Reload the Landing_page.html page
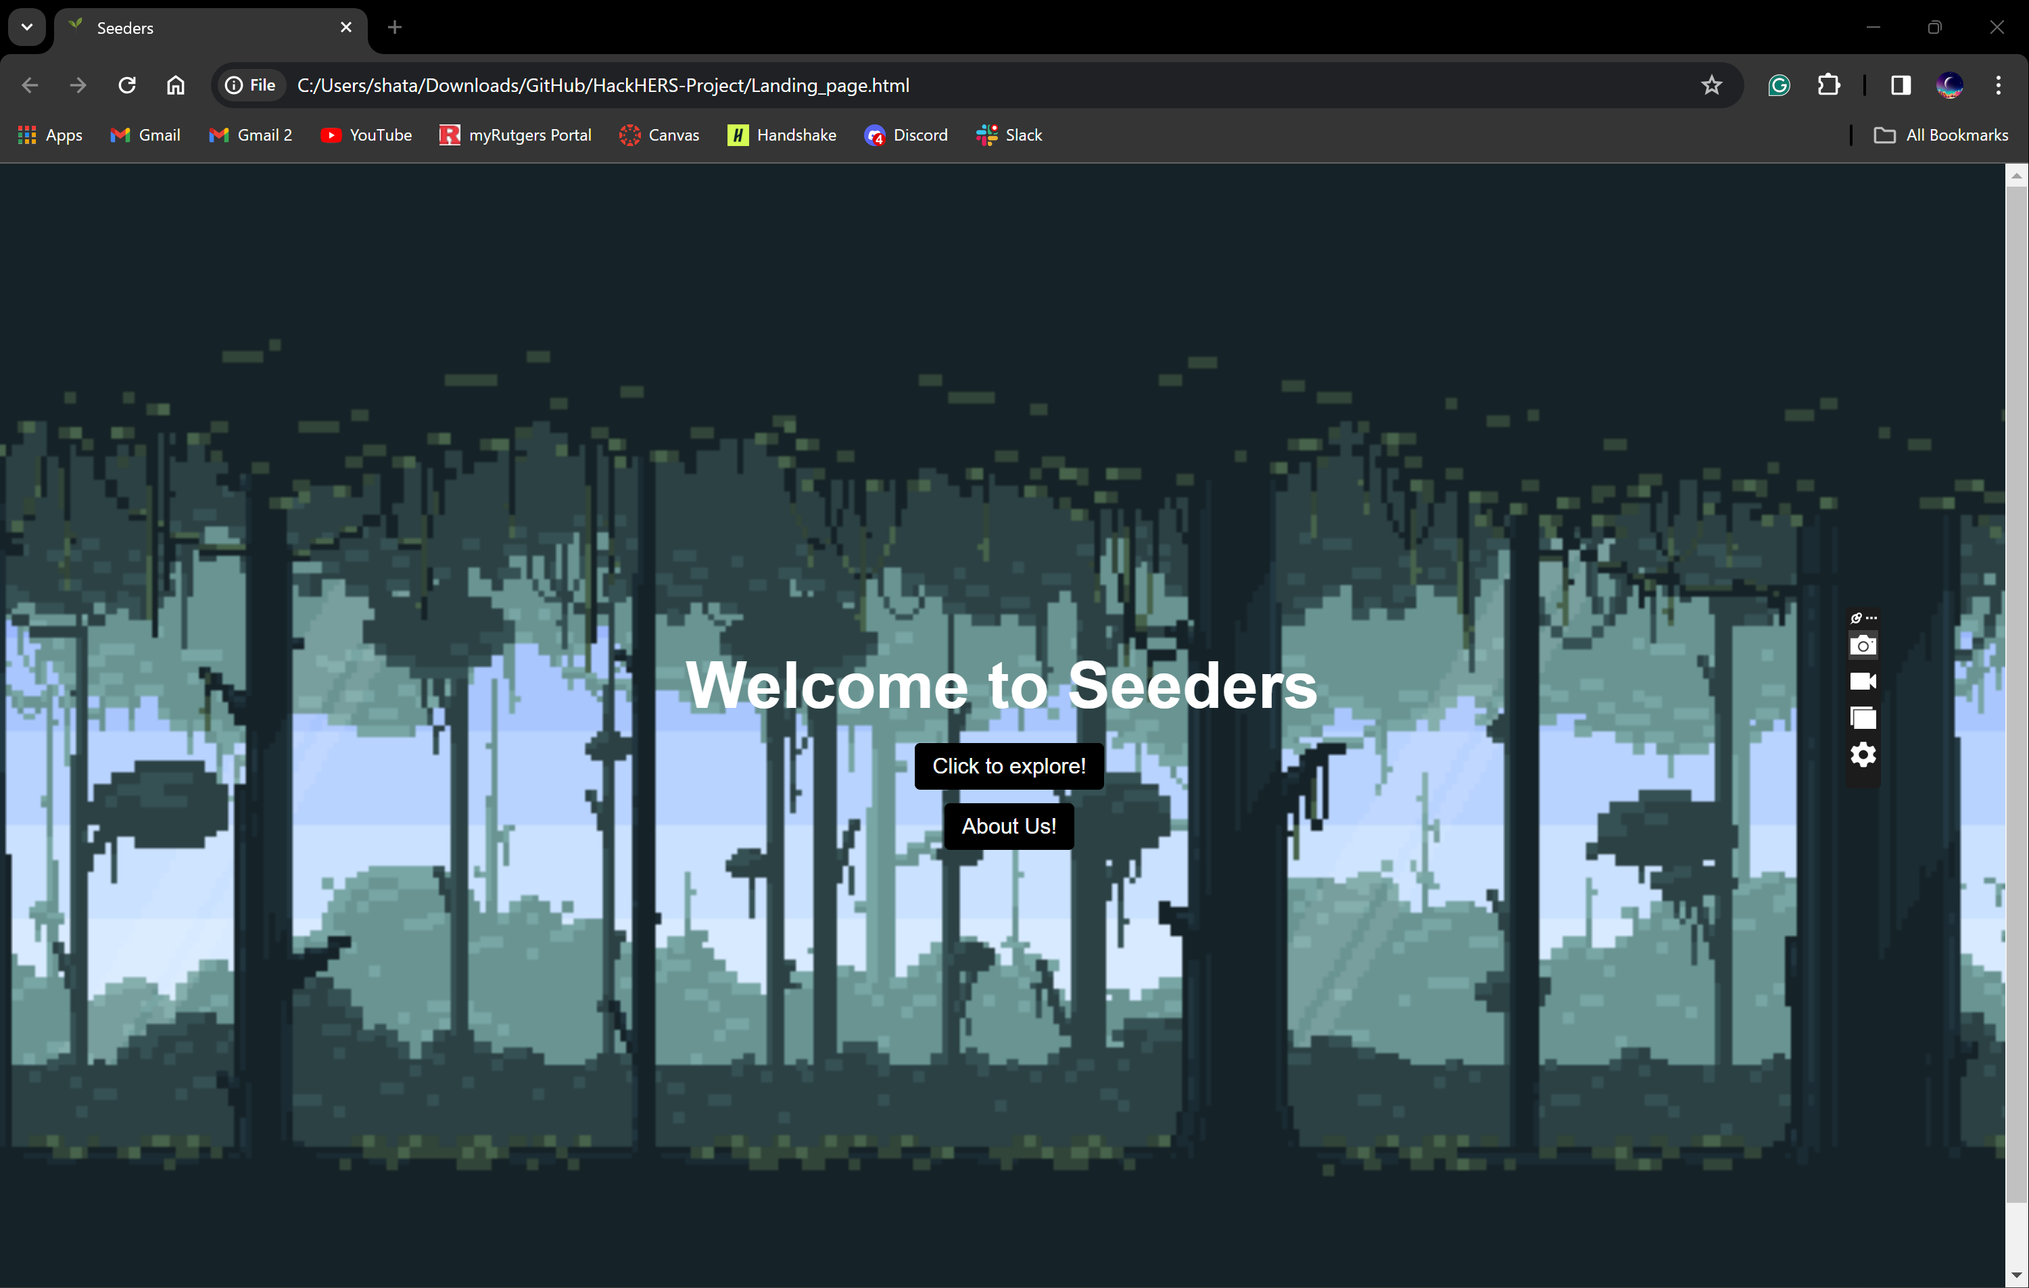 (x=127, y=85)
